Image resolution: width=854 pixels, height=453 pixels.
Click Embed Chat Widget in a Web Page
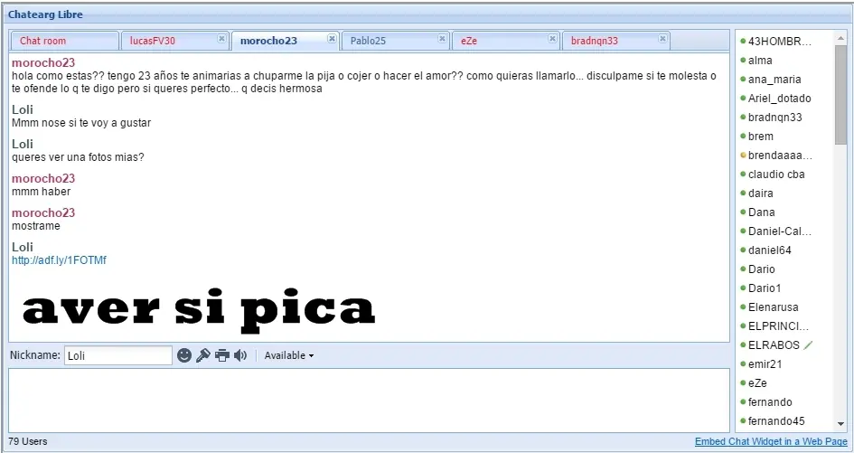tap(771, 441)
